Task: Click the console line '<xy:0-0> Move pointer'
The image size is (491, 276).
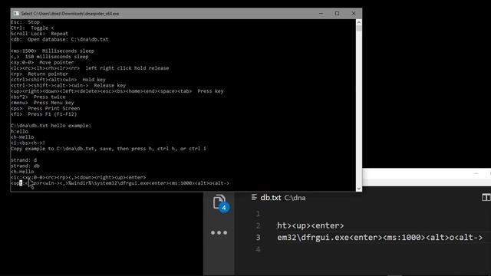Action: point(42,62)
